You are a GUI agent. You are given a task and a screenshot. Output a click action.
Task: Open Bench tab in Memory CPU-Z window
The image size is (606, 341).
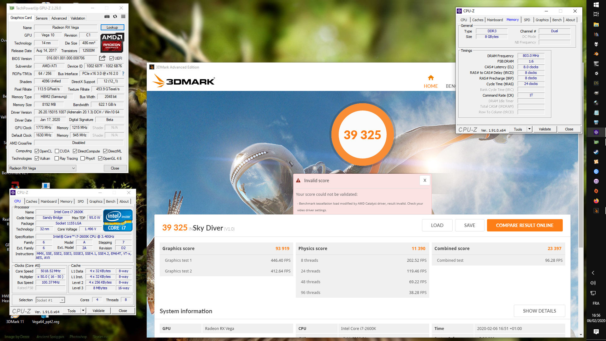click(557, 20)
